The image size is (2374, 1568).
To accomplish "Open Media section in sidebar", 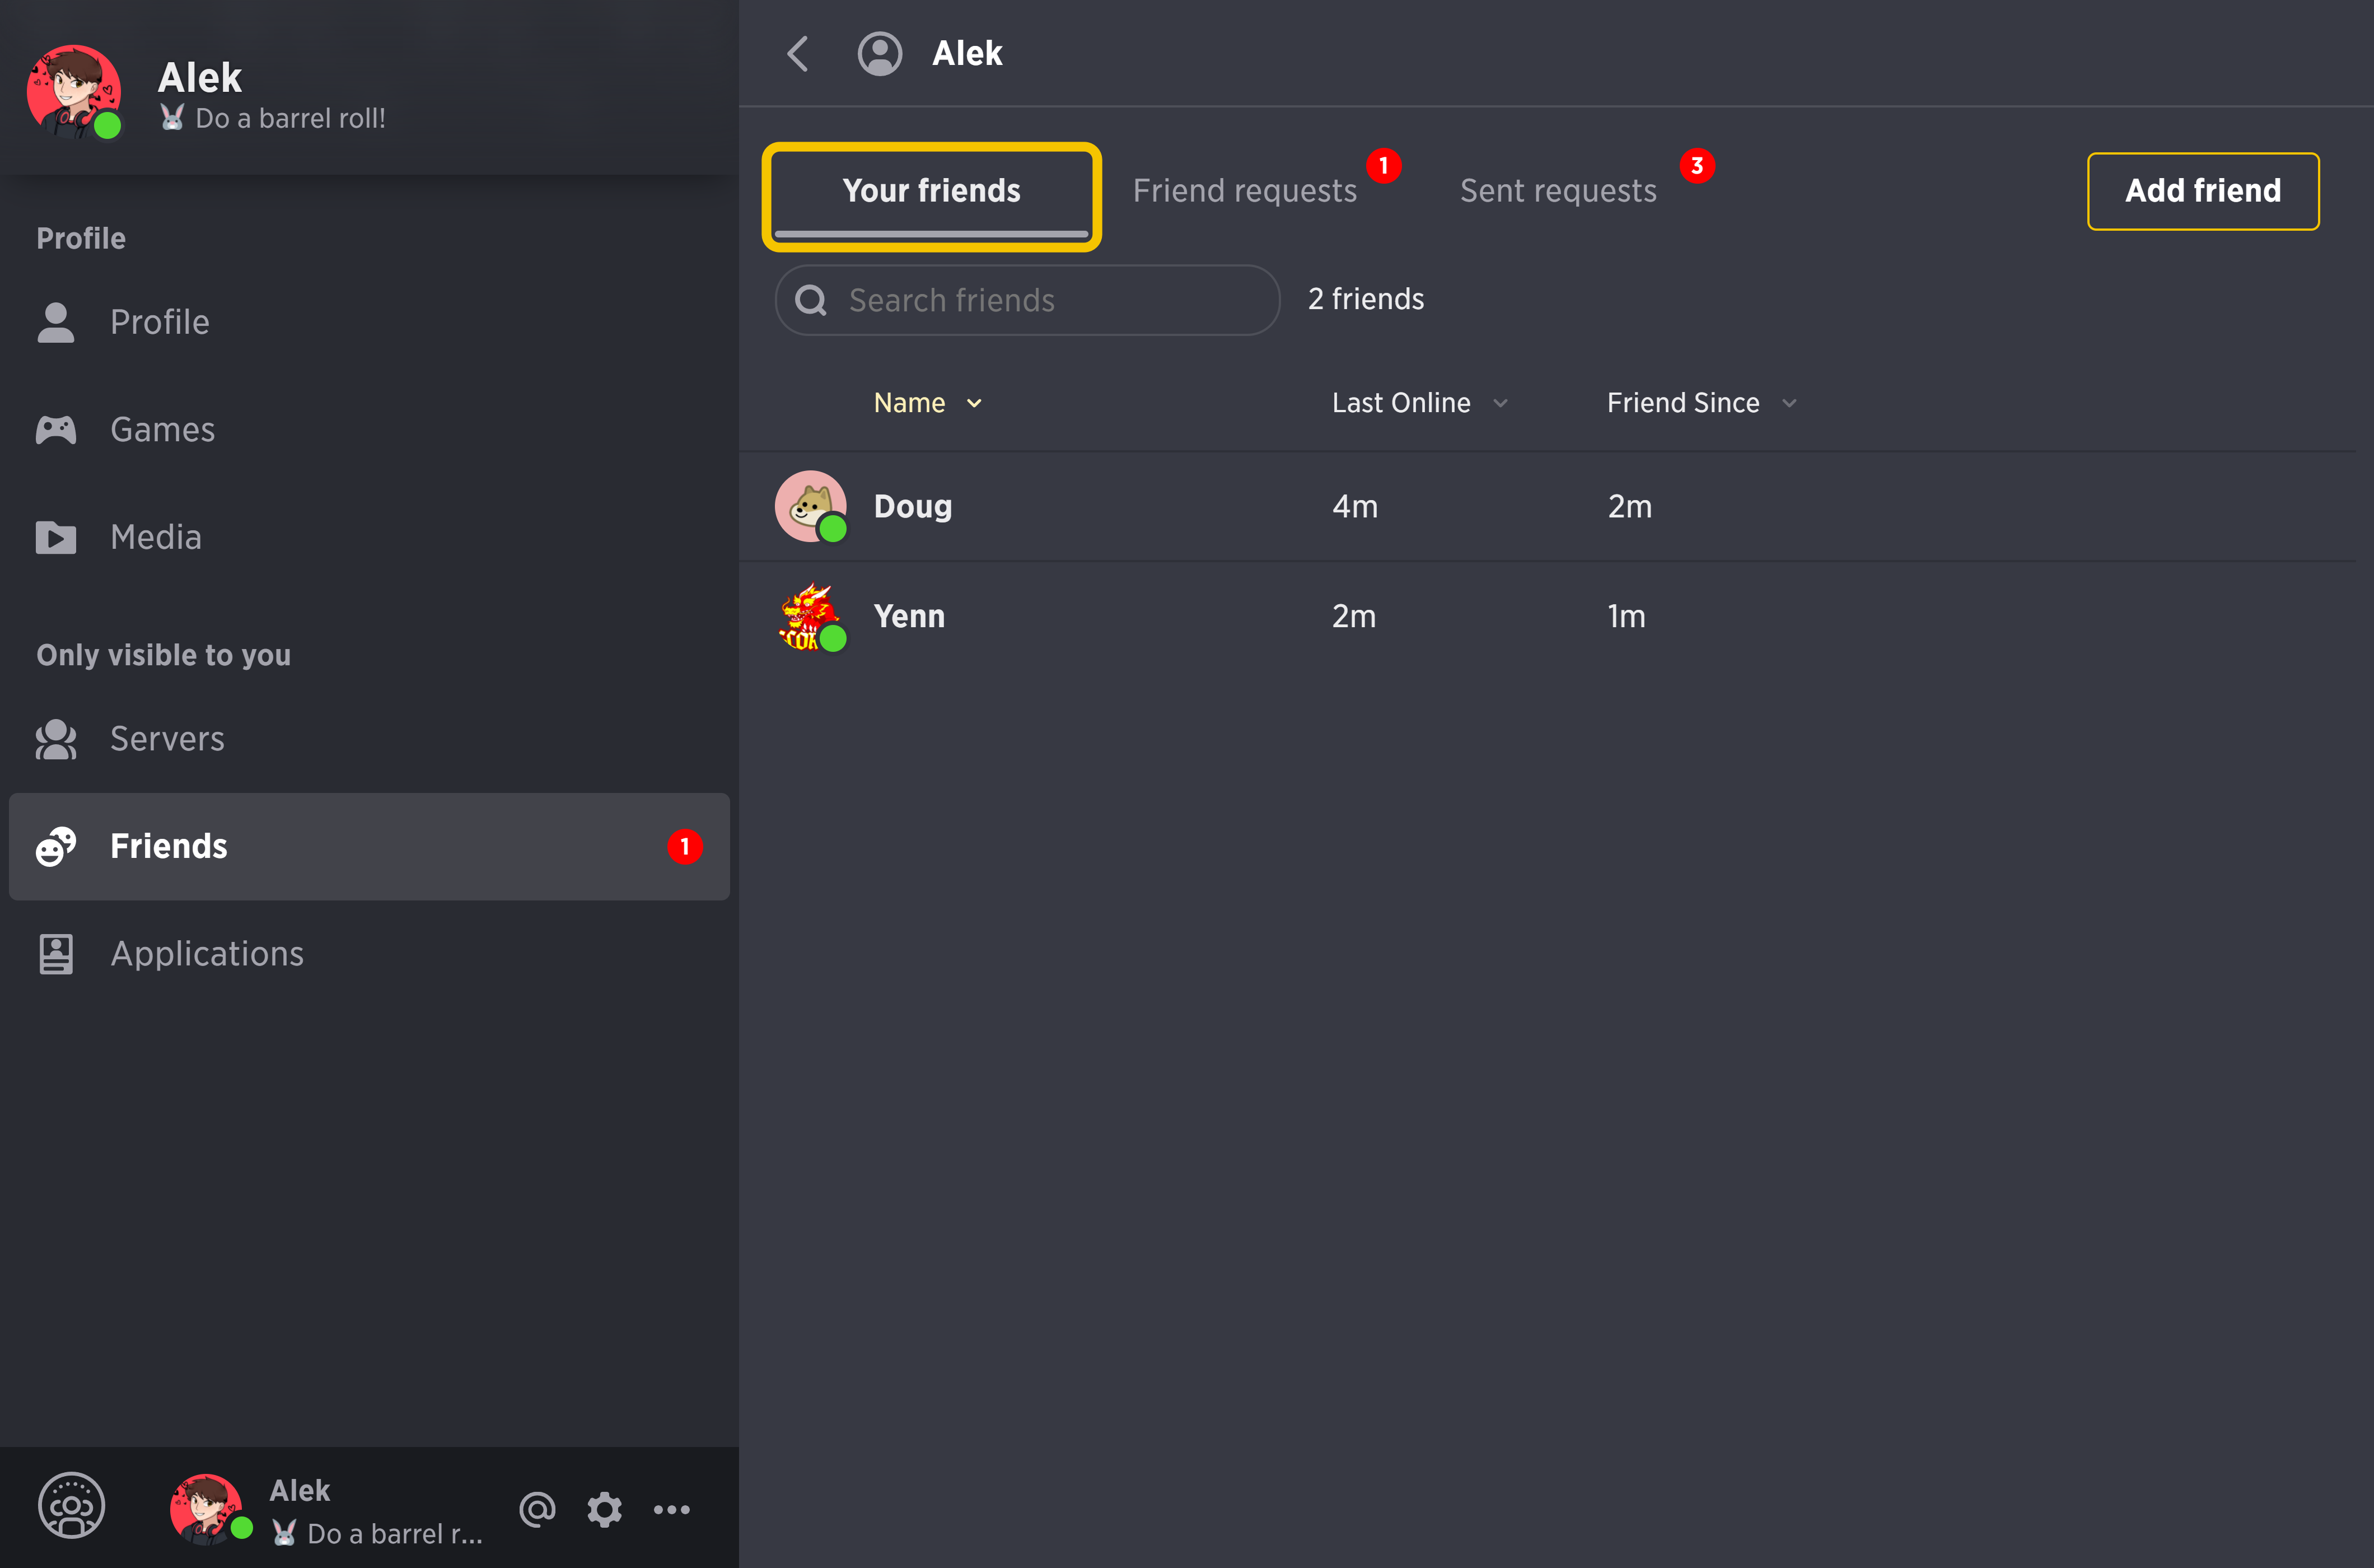I will (369, 538).
